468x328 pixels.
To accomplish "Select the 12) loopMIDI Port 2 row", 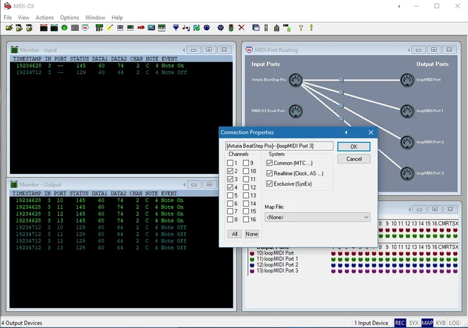I will 277,264.
